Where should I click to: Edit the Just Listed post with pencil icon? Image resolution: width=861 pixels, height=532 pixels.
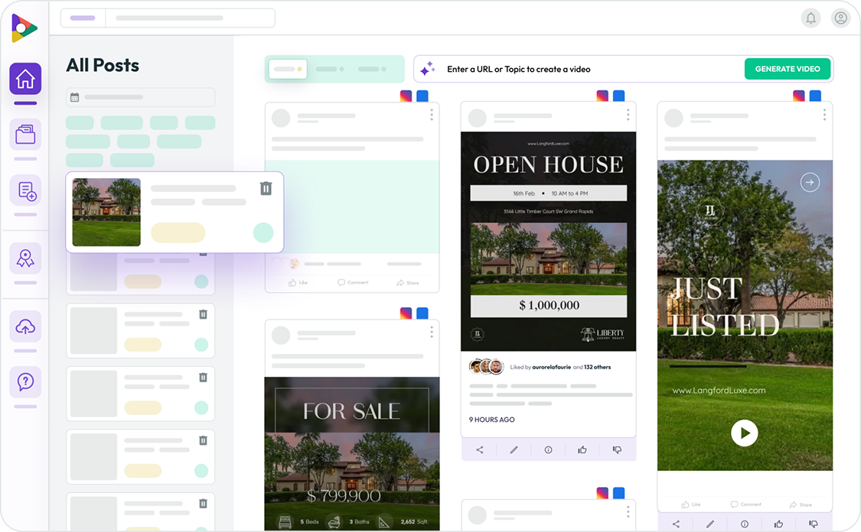click(x=710, y=524)
